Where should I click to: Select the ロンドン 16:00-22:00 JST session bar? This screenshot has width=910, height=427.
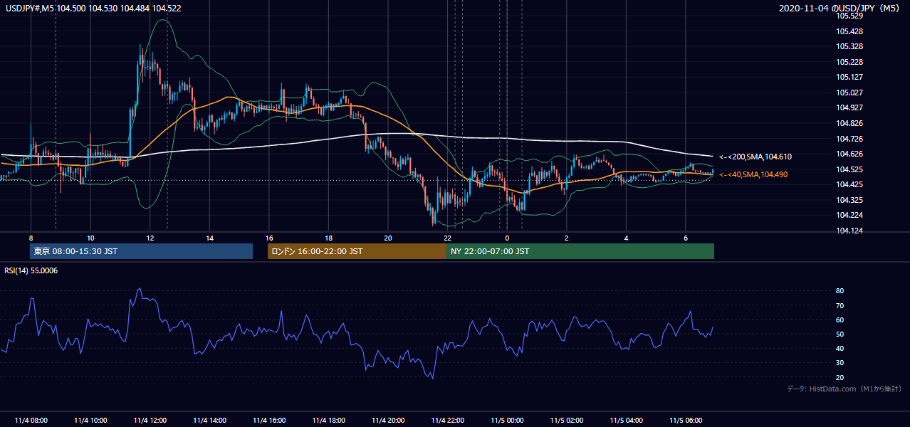357,251
